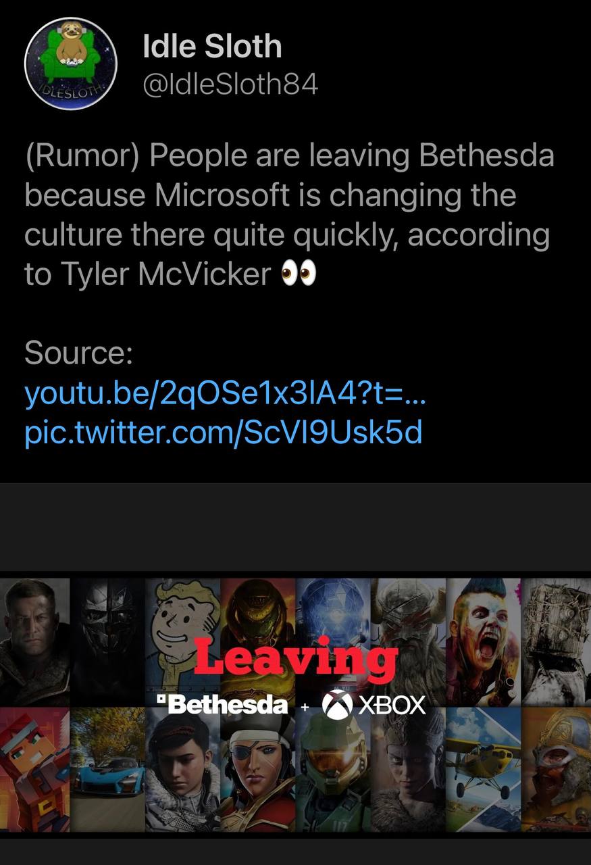The image size is (591, 865).
Task: Open the pic.twitter.com/ScVI9Usk5d link
Action: tap(223, 432)
